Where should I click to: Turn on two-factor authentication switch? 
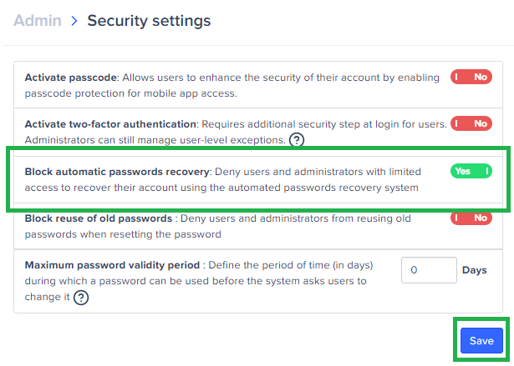click(471, 123)
